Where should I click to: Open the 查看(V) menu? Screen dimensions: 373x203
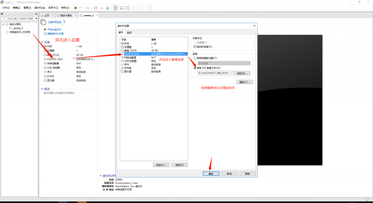(27, 8)
